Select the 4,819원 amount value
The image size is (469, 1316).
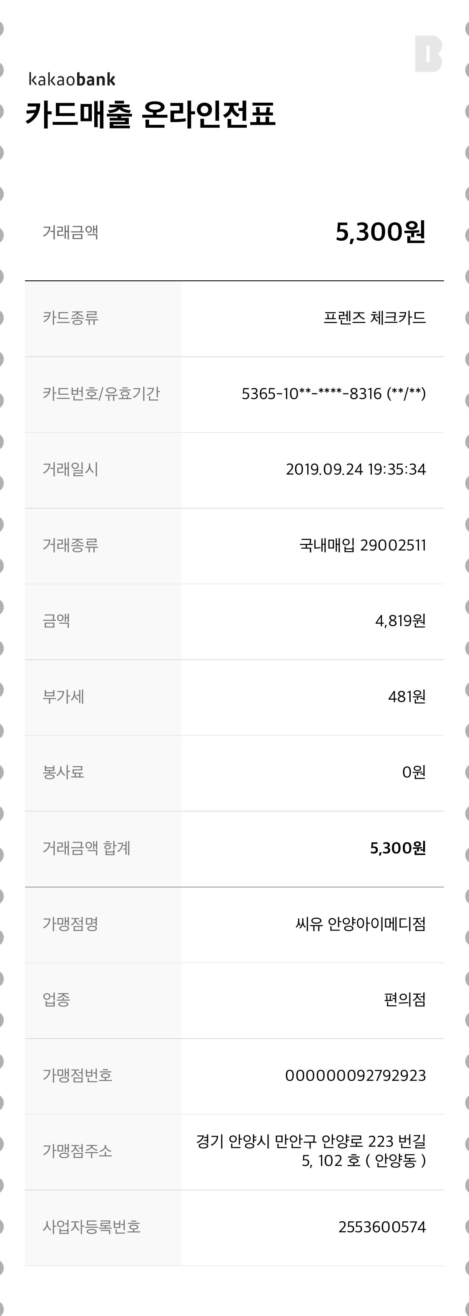coord(400,621)
